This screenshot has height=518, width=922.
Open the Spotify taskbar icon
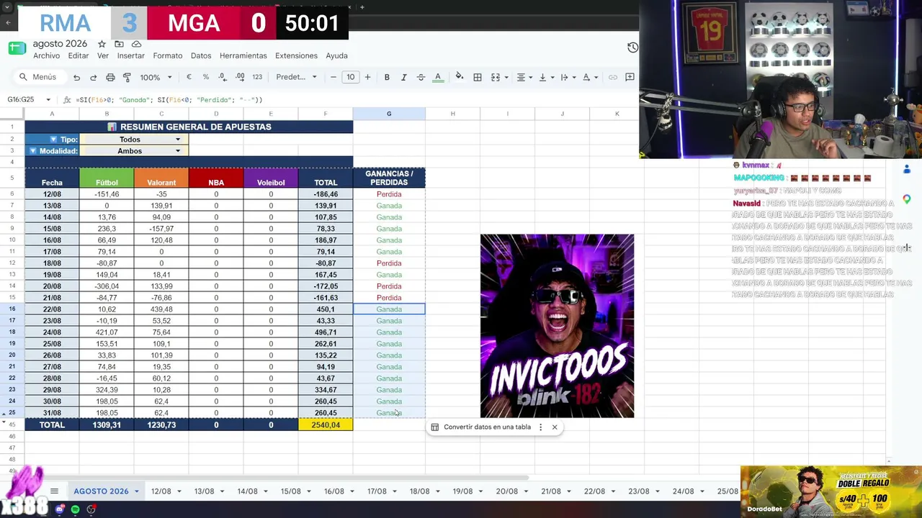point(75,509)
